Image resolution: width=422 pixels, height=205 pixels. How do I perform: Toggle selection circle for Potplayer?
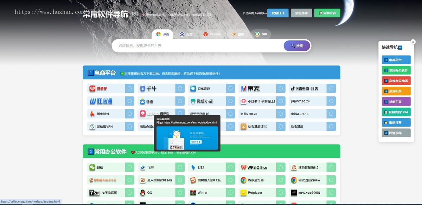(x=281, y=193)
